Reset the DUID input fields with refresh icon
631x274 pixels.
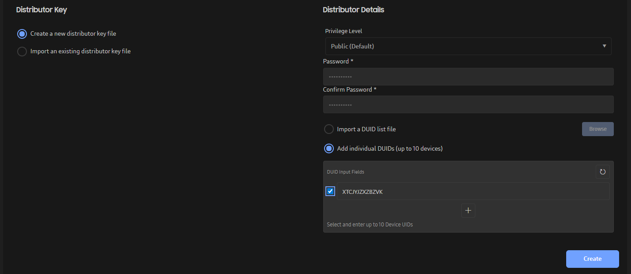(602, 172)
